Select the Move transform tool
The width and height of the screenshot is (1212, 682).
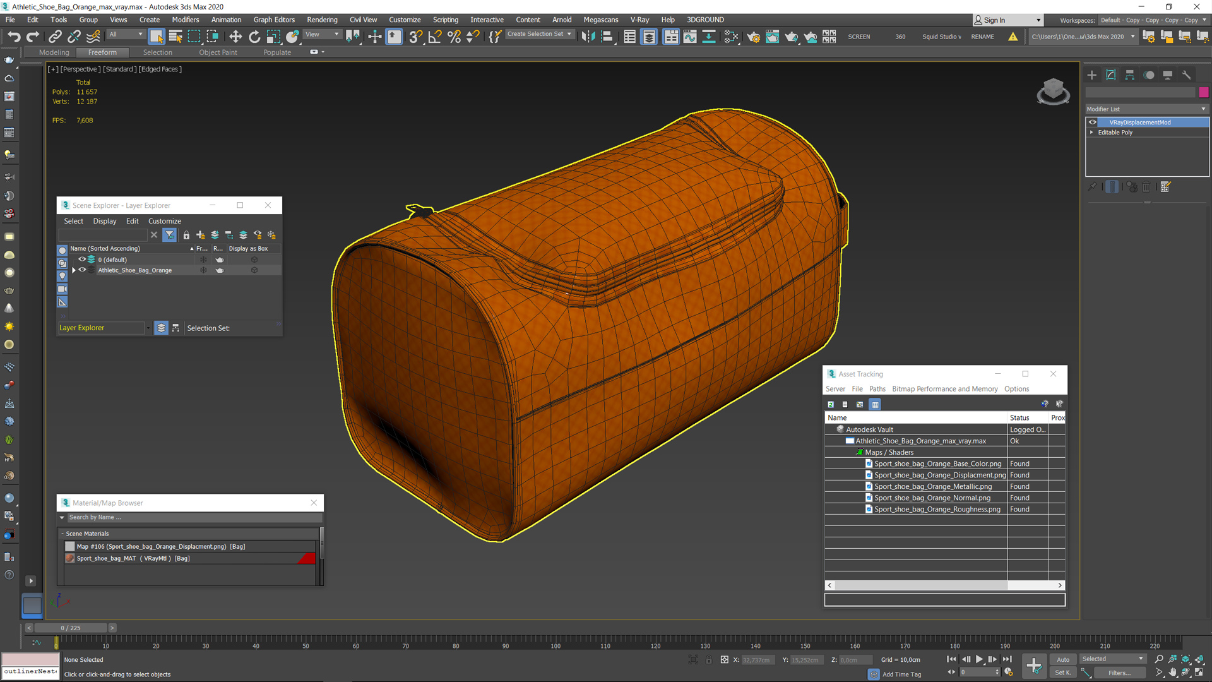pyautogui.click(x=235, y=37)
